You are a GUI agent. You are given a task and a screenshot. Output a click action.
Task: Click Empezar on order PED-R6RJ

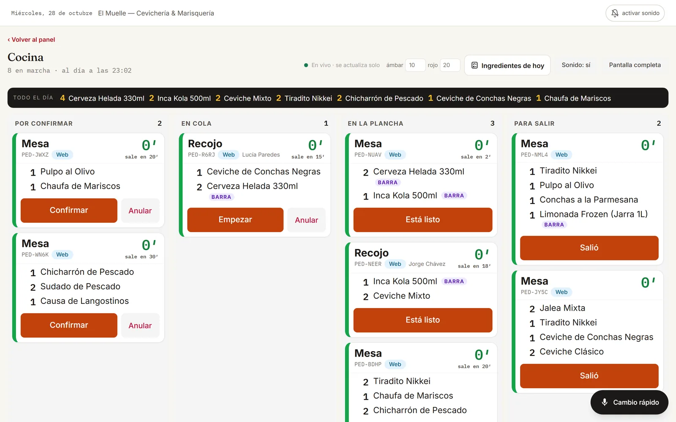click(235, 219)
